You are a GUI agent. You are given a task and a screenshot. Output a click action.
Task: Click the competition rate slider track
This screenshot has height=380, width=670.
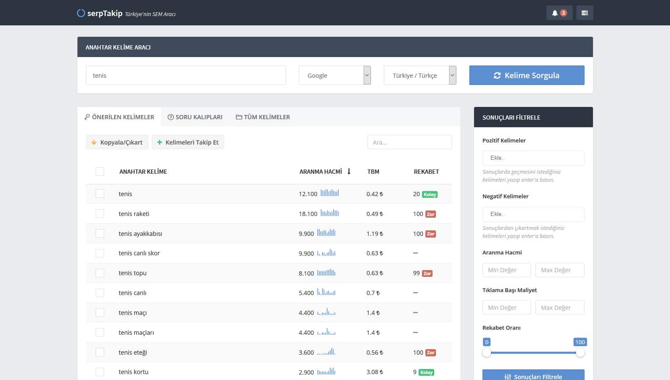coord(533,353)
